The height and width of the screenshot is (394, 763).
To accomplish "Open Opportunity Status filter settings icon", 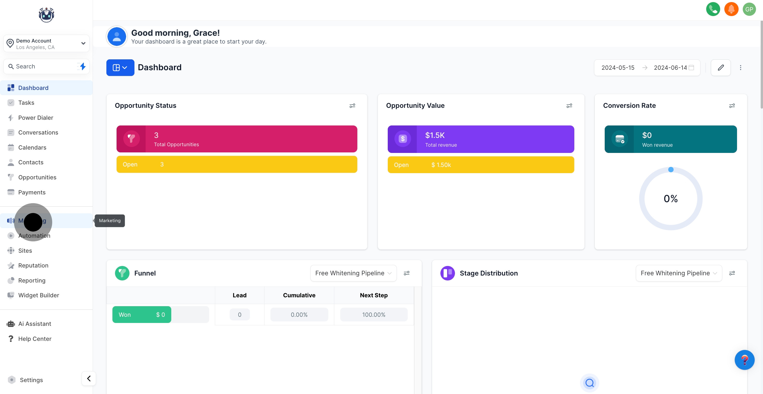I will click(x=352, y=105).
